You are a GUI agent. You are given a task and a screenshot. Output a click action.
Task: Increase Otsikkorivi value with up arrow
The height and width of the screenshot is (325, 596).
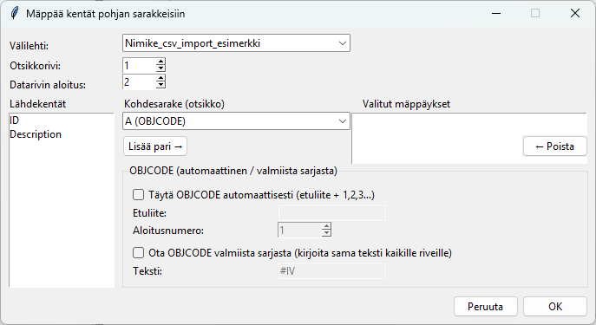(x=160, y=62)
